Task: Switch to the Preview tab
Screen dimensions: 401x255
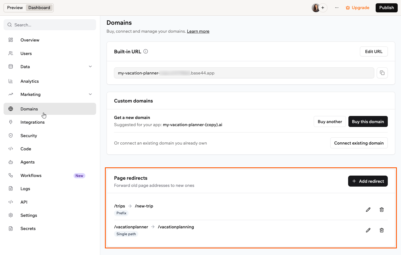Action: click(x=15, y=8)
